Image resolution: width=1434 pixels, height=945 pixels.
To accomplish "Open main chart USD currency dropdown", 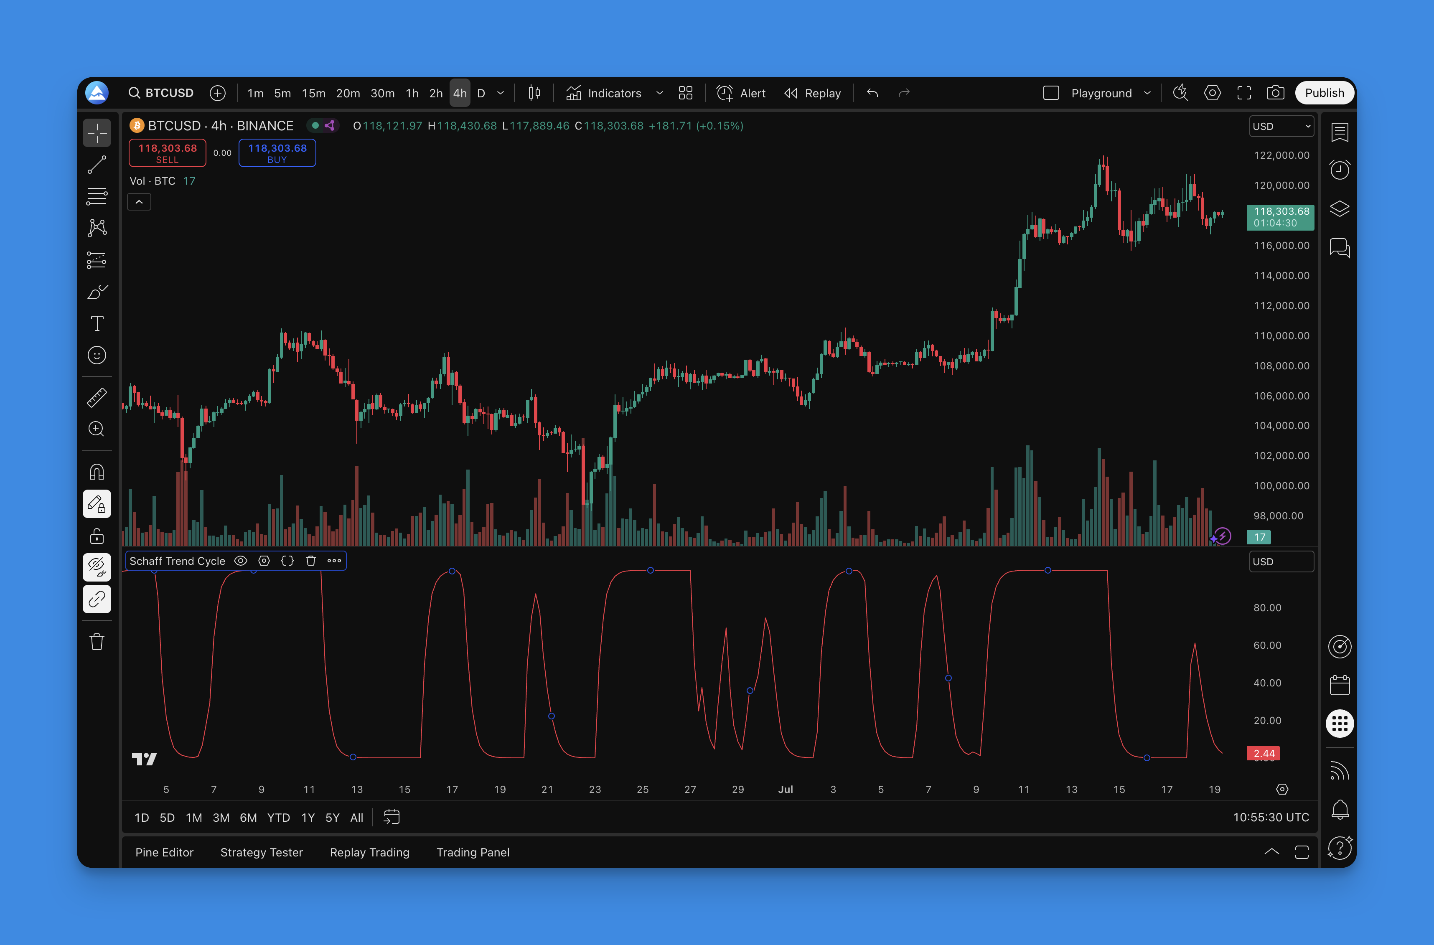I will (1281, 126).
